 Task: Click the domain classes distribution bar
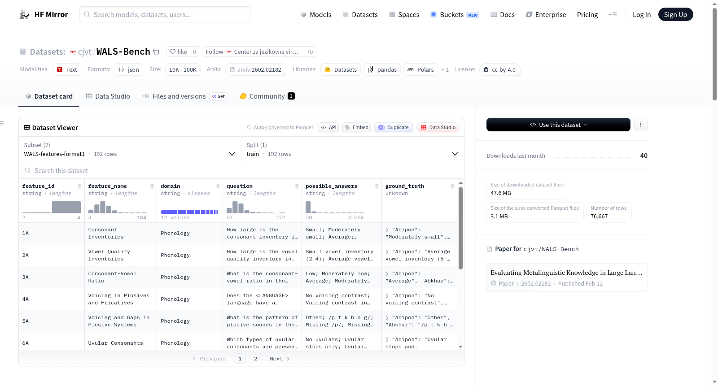pos(189,212)
